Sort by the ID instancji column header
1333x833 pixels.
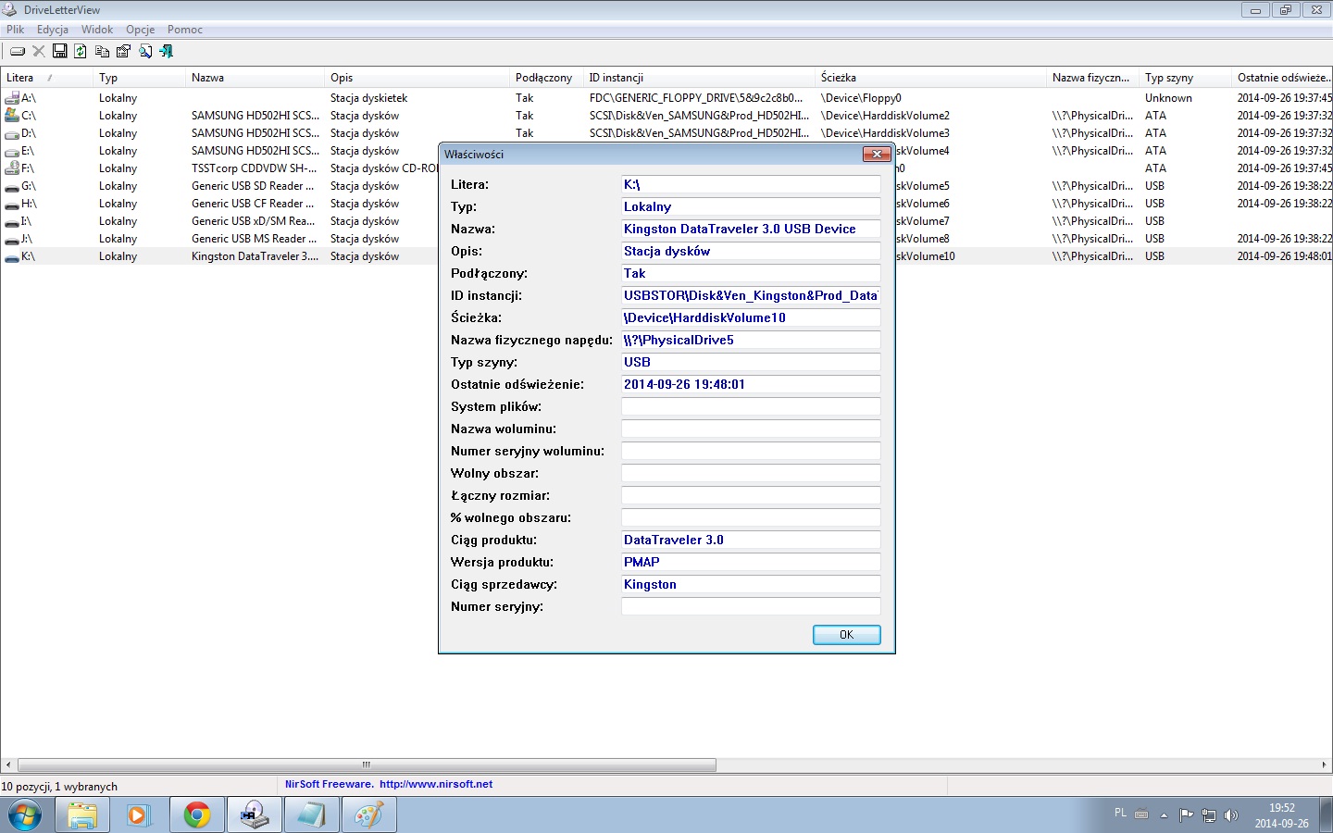click(700, 78)
